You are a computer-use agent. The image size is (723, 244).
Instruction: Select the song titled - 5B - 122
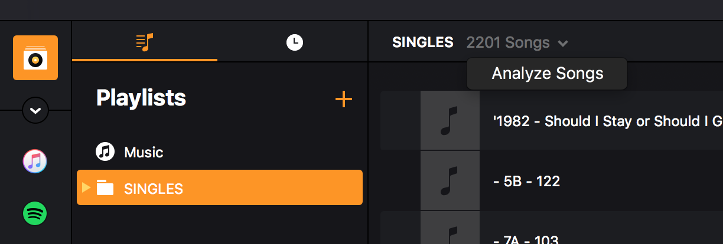(x=526, y=181)
